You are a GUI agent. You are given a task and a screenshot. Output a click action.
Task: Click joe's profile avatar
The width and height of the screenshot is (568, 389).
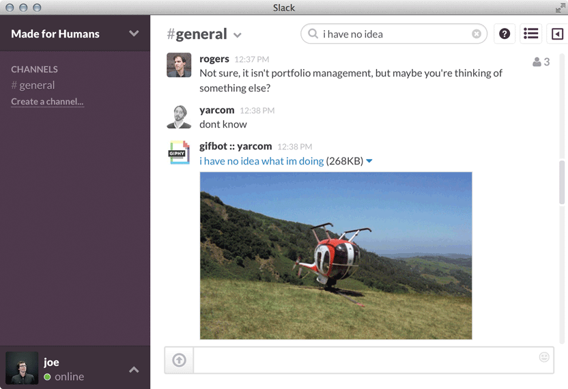point(22,368)
